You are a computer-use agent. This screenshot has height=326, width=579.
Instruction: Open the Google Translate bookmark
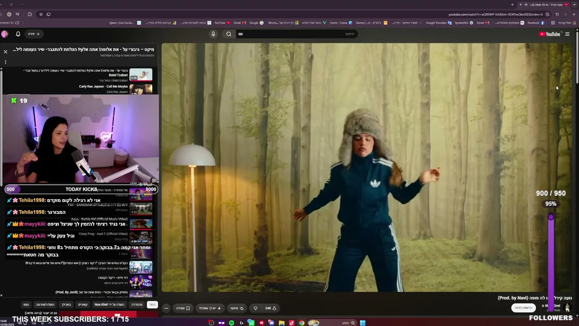[438, 23]
